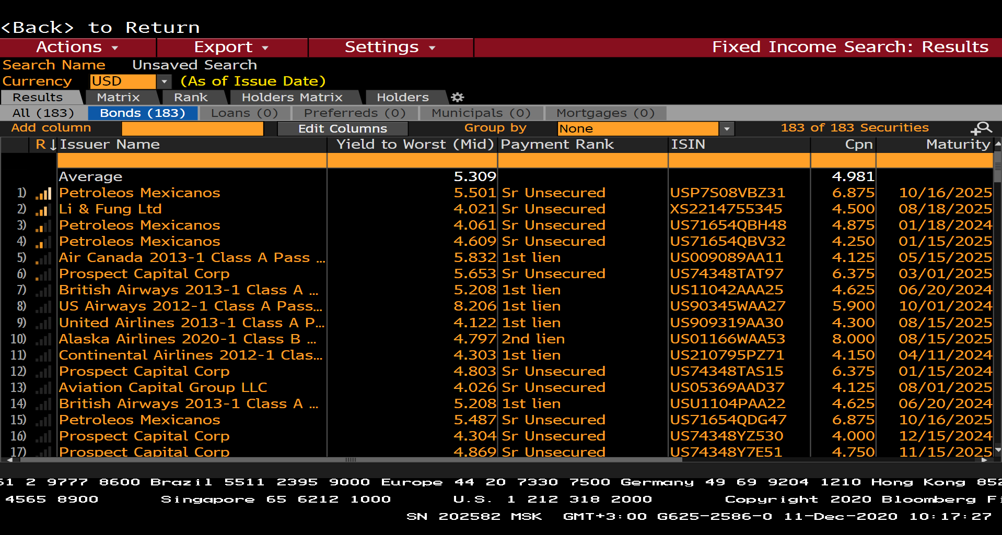Screen dimensions: 1002x535
Task: Click bar chart icon for row 3 Petroleos Mexicanos
Action: point(43,226)
